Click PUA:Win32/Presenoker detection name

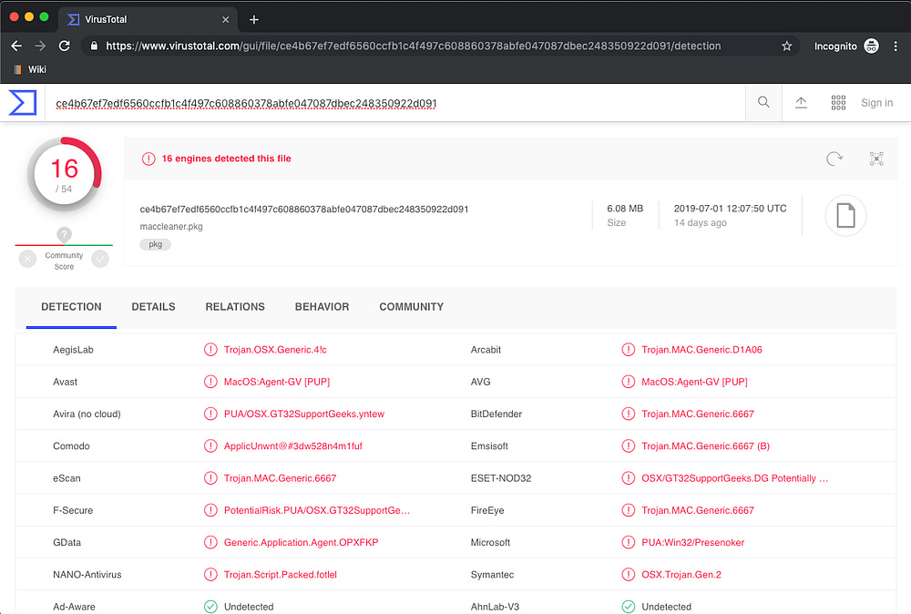tap(692, 543)
